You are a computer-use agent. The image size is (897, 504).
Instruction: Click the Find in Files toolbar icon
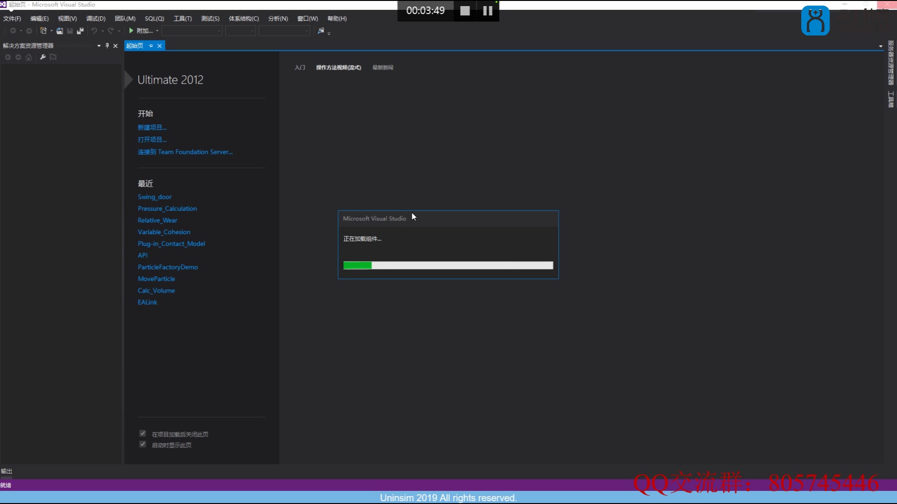click(321, 31)
